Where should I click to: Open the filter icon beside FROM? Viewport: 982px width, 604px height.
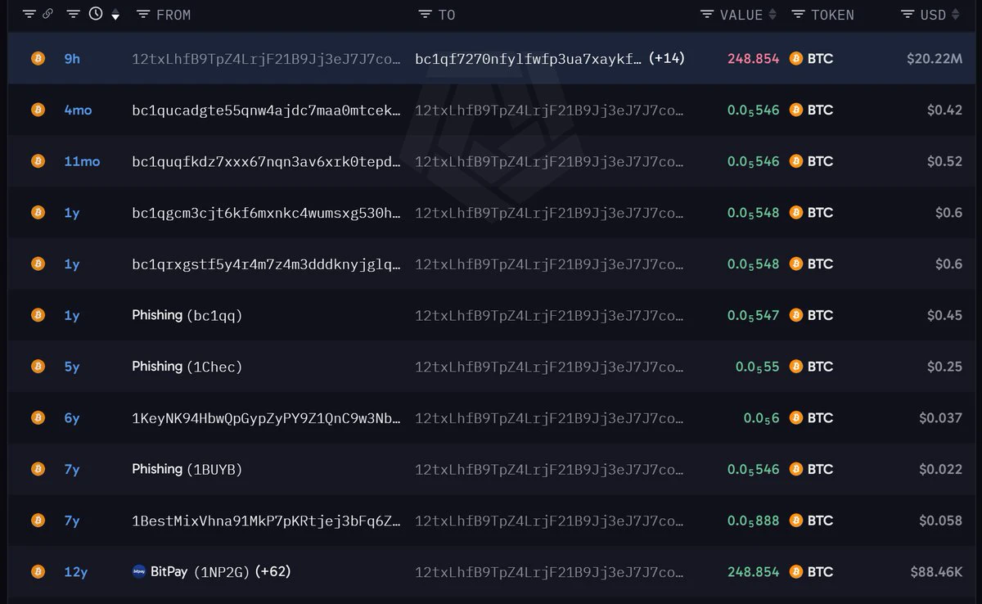click(x=143, y=15)
